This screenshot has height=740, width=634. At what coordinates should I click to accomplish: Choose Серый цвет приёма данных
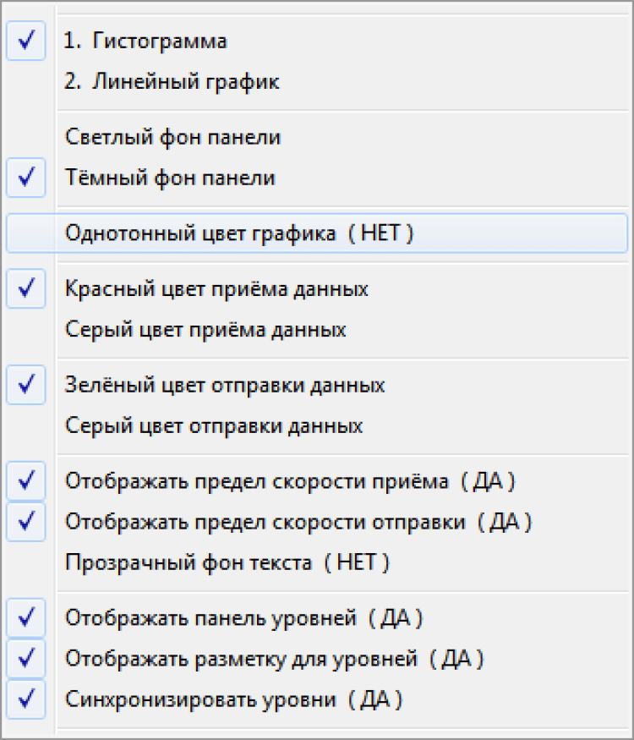(205, 329)
